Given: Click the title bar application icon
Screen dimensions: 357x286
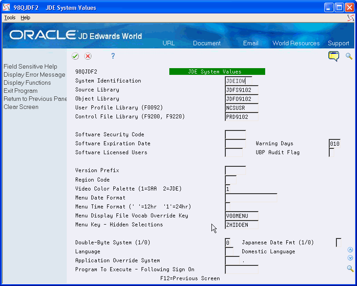Looking at the screenshot, I should pyautogui.click(x=6, y=8).
